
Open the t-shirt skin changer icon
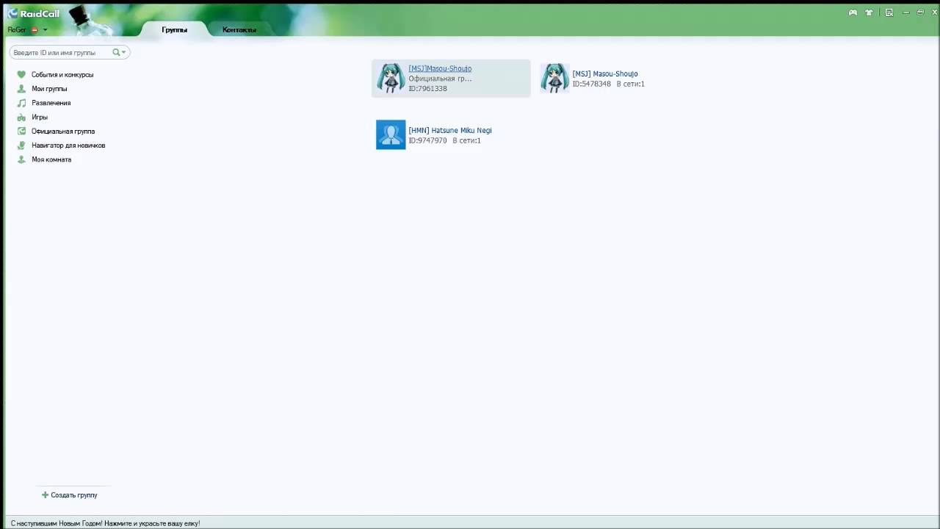[869, 12]
